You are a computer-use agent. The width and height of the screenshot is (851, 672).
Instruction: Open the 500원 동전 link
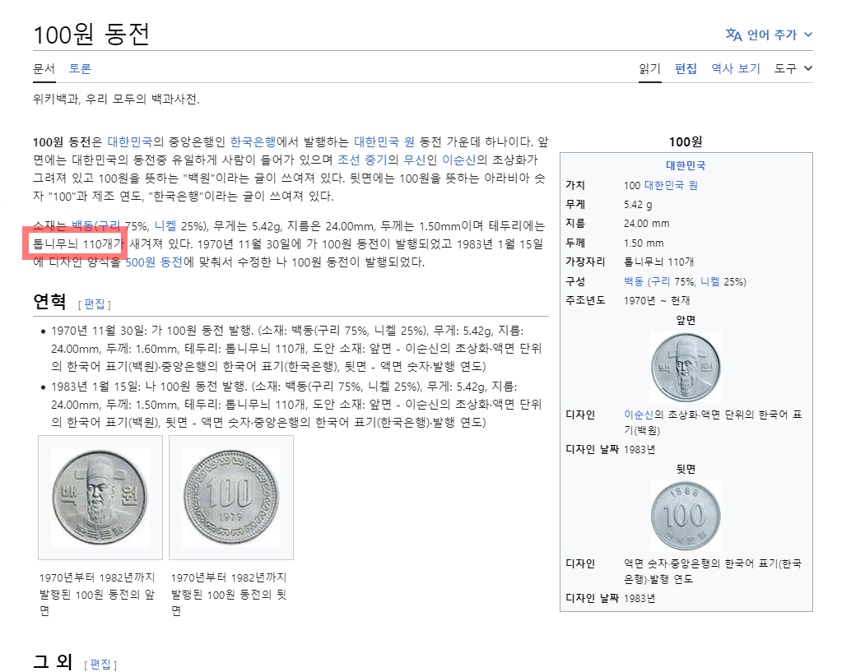coord(154,262)
